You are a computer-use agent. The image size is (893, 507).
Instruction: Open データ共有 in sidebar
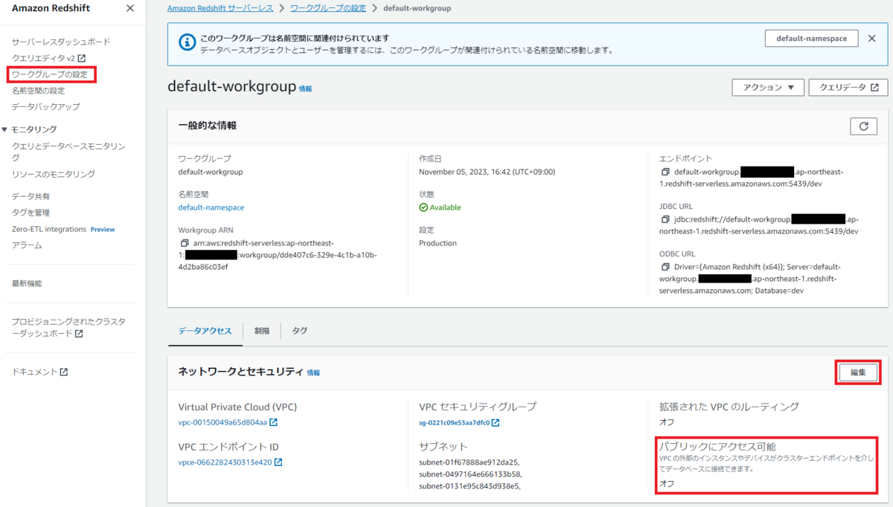click(31, 196)
